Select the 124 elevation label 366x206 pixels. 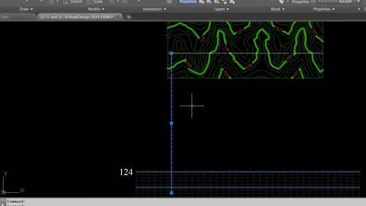click(x=126, y=172)
